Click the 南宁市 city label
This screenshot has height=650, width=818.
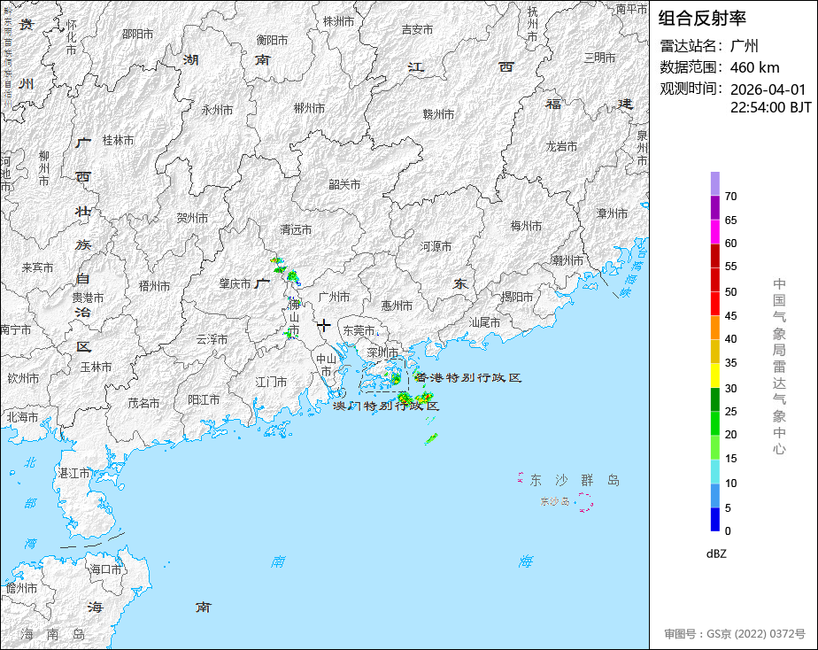point(16,329)
